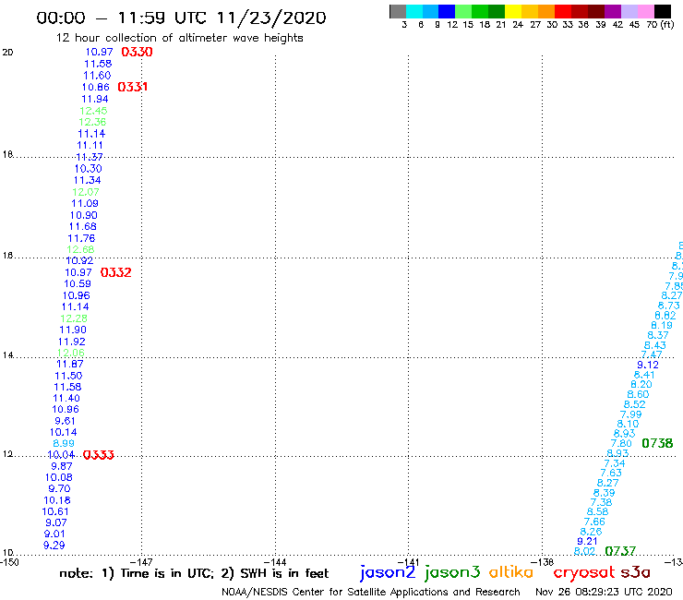Click the wave height value 8.73
The width and height of the screenshot is (683, 600).
[x=668, y=306]
